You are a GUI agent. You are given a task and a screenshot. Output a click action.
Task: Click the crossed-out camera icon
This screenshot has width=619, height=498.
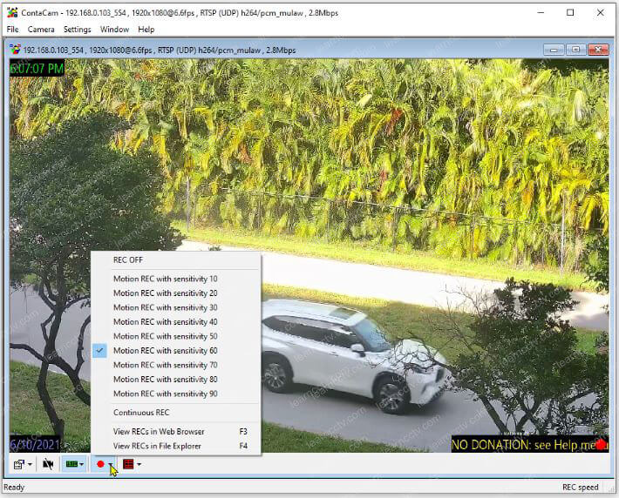pyautogui.click(x=48, y=464)
